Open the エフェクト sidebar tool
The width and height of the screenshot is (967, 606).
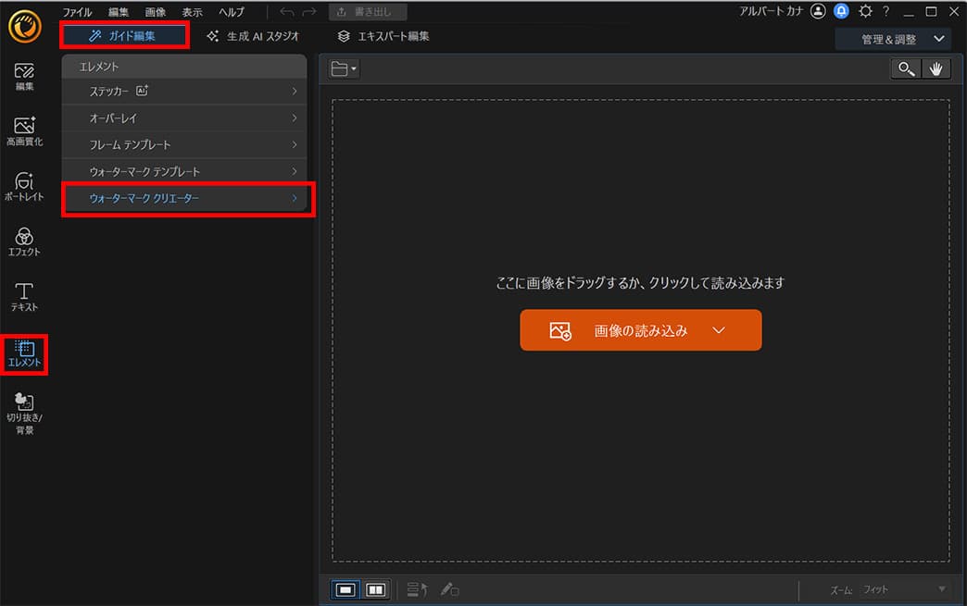(24, 241)
